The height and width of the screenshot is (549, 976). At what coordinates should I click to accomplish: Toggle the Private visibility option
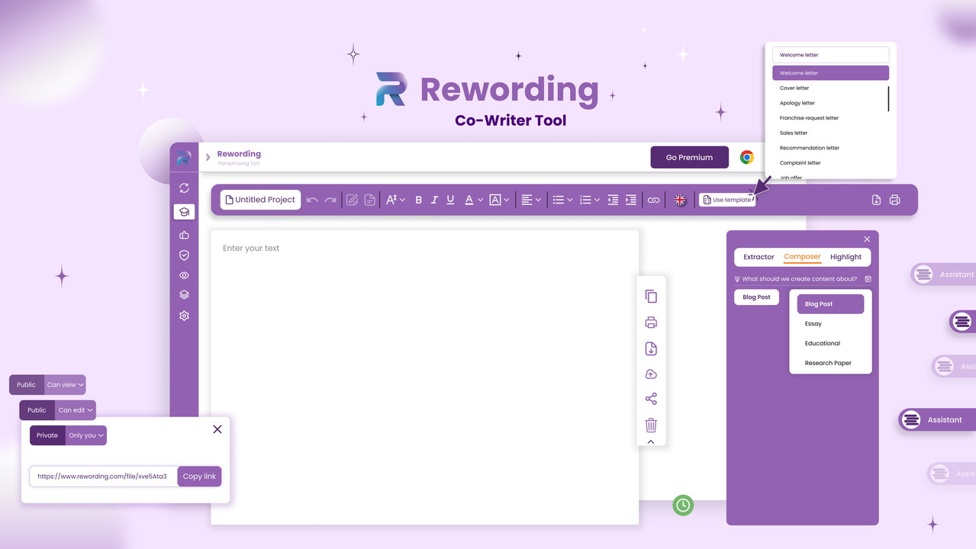47,435
